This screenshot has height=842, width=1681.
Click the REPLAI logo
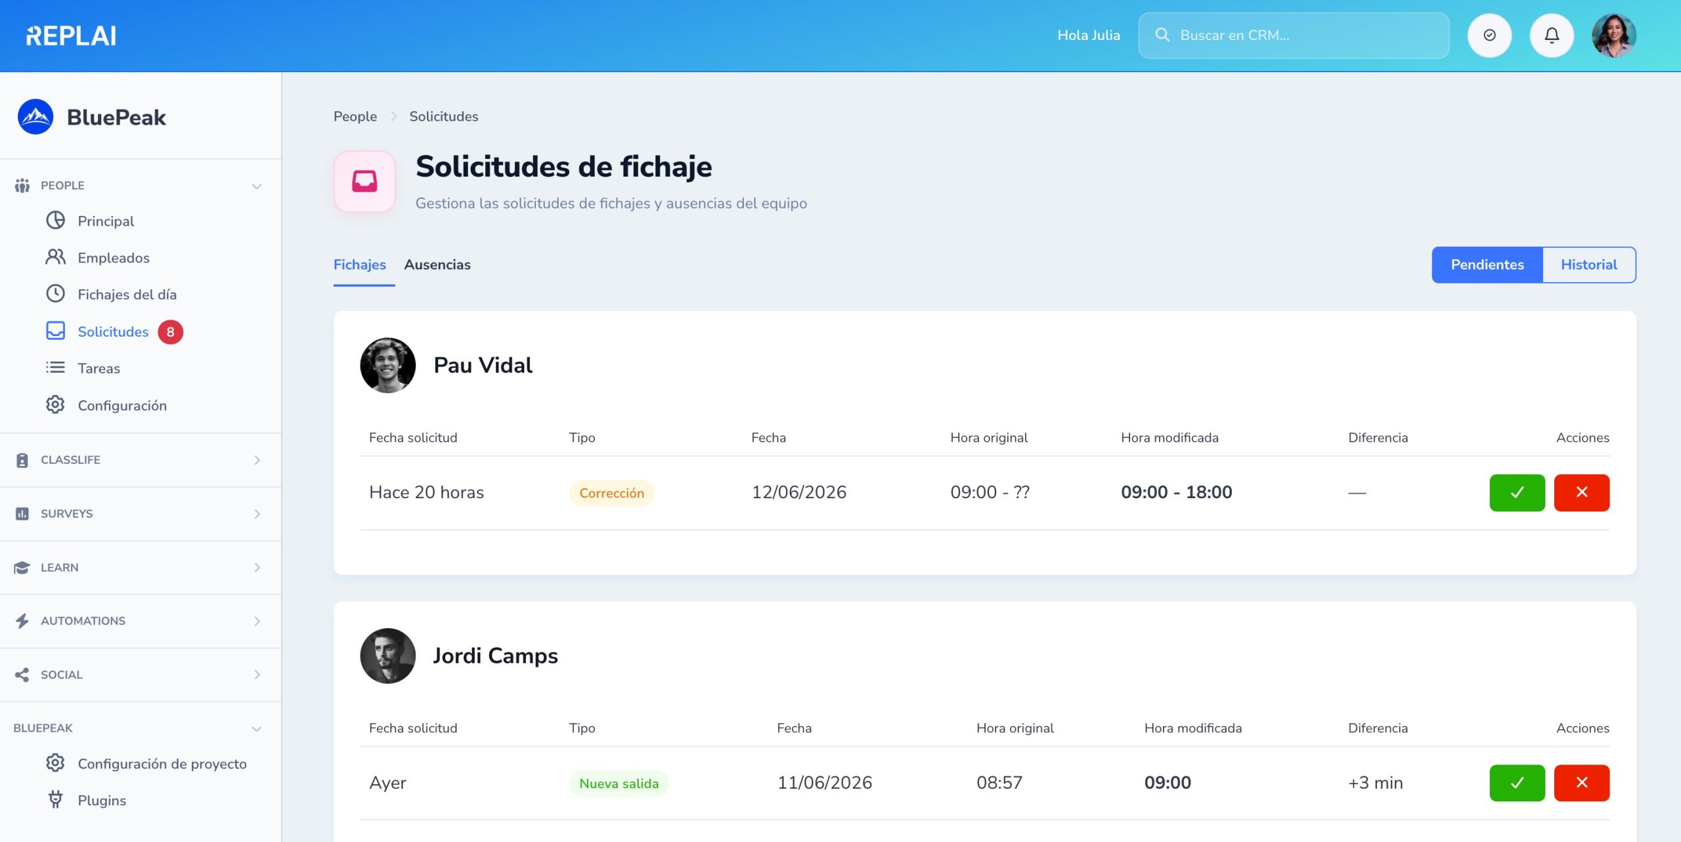click(x=71, y=35)
